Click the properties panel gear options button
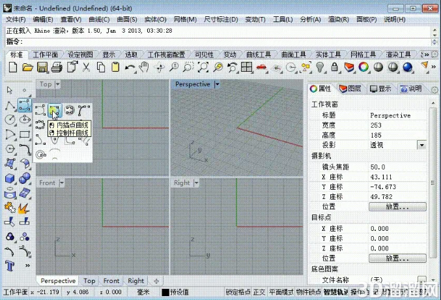441x300 pixels. tap(434, 89)
